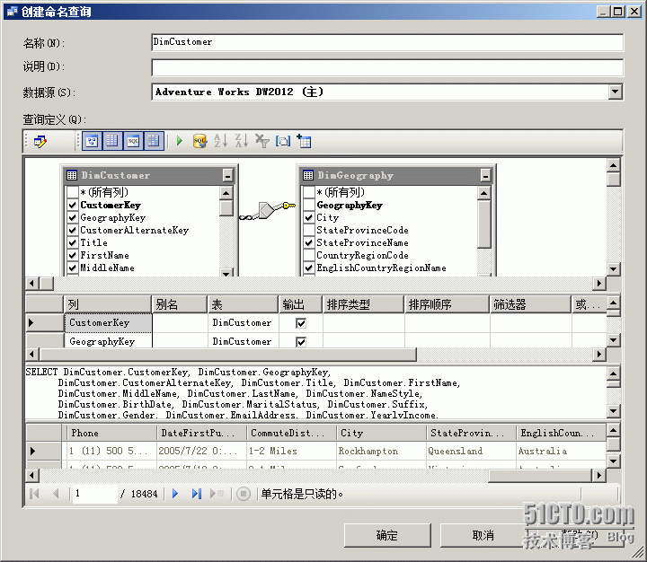Select the CustomerKey cell in grid
Screen dimensions: 647x562
pos(108,323)
